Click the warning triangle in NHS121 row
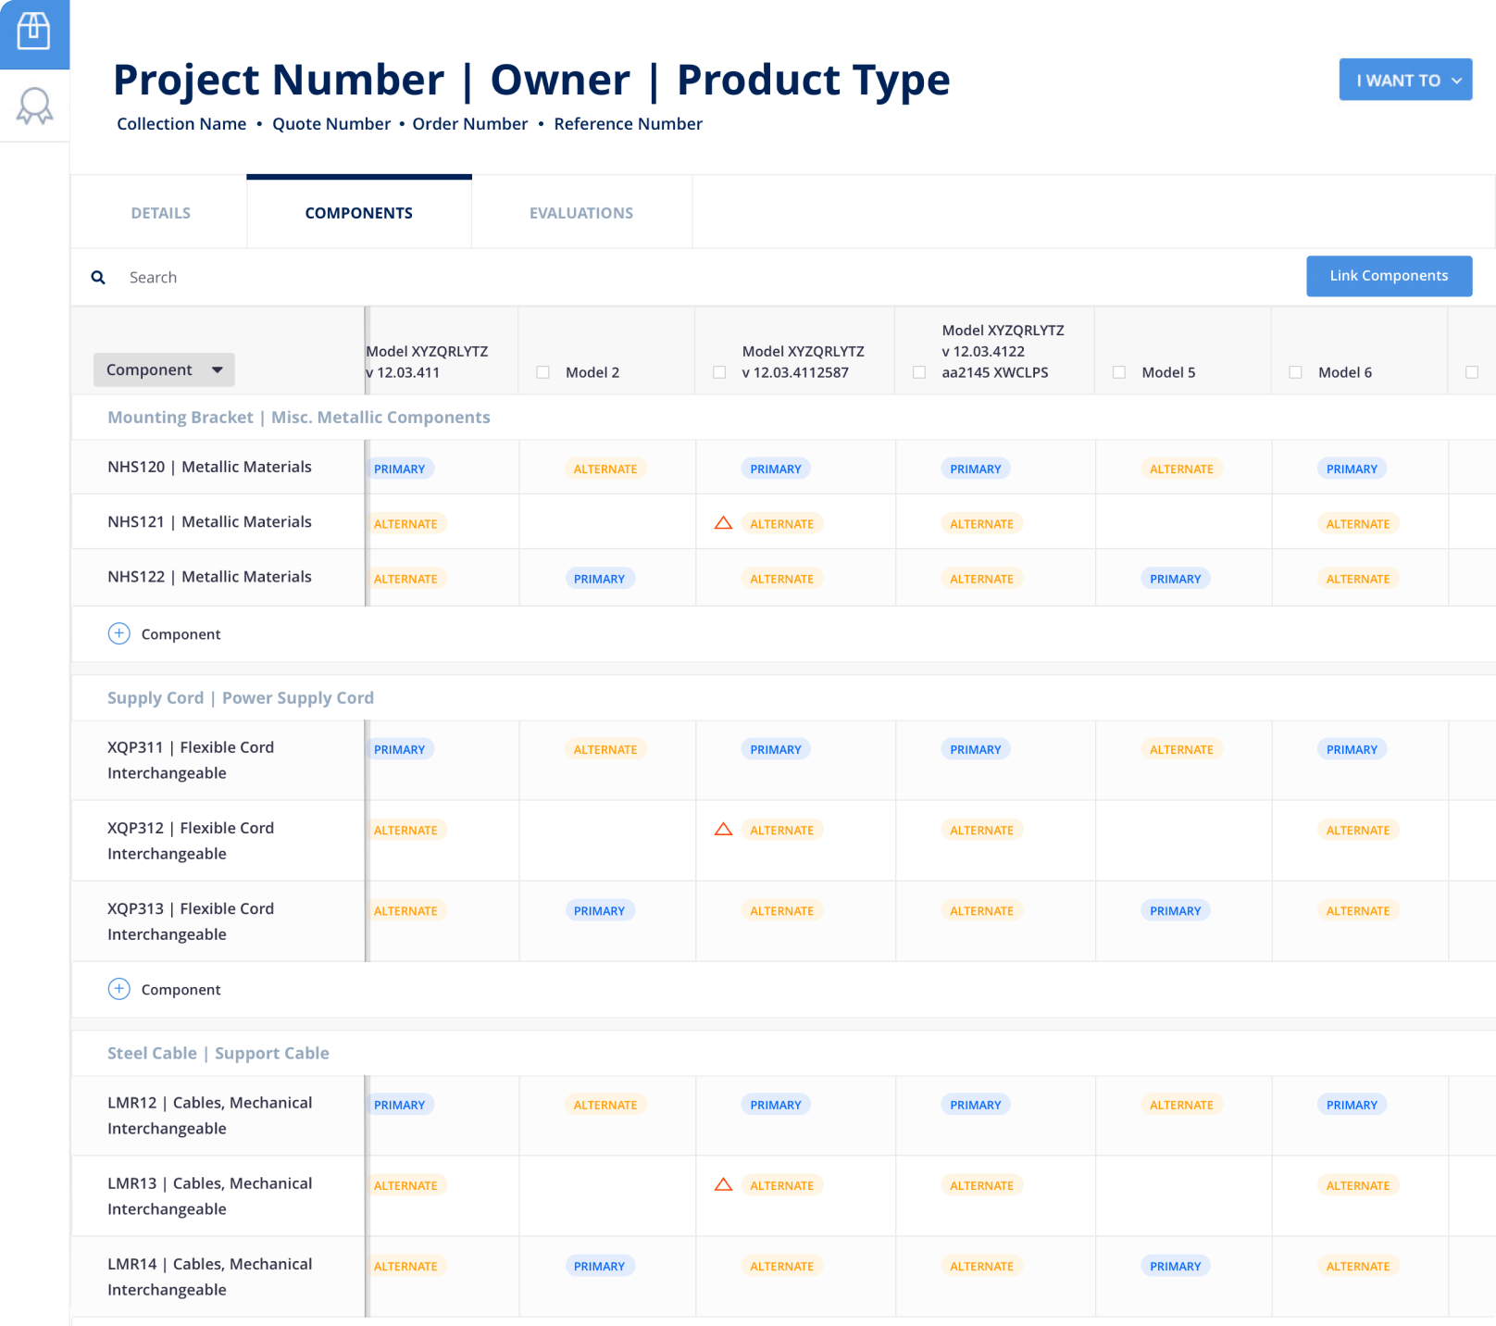 coord(724,523)
